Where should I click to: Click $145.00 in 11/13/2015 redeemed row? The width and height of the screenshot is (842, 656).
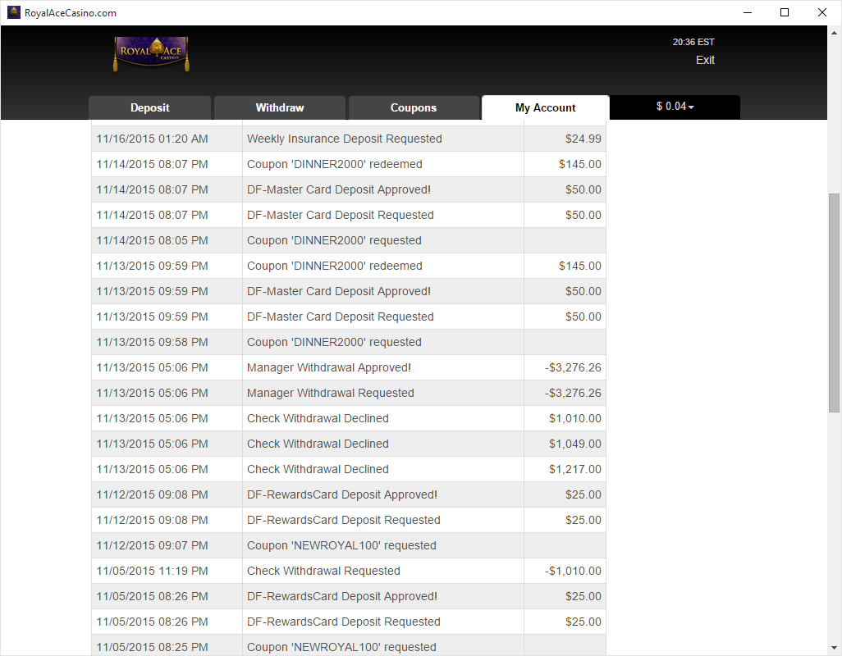pos(580,266)
